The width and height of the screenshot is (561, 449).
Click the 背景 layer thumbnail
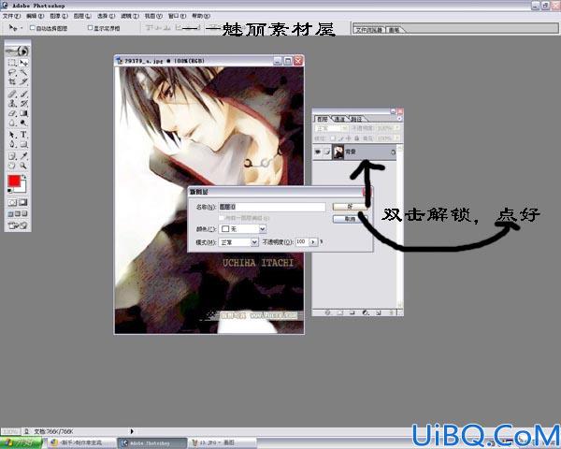(338, 152)
